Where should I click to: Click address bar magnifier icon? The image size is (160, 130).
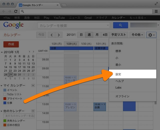click(x=22, y=11)
